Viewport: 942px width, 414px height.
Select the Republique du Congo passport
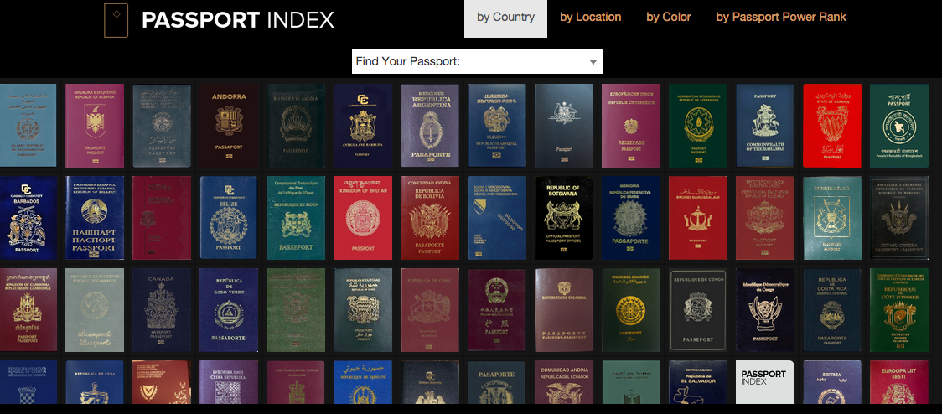click(698, 310)
